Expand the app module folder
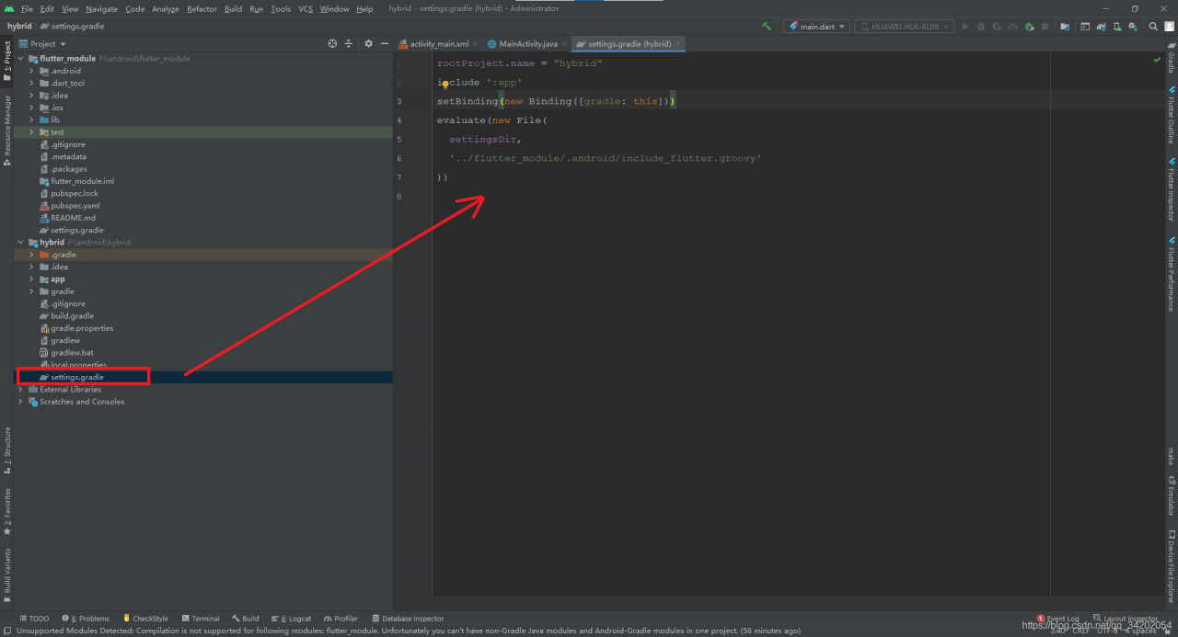Image resolution: width=1178 pixels, height=637 pixels. tap(32, 279)
